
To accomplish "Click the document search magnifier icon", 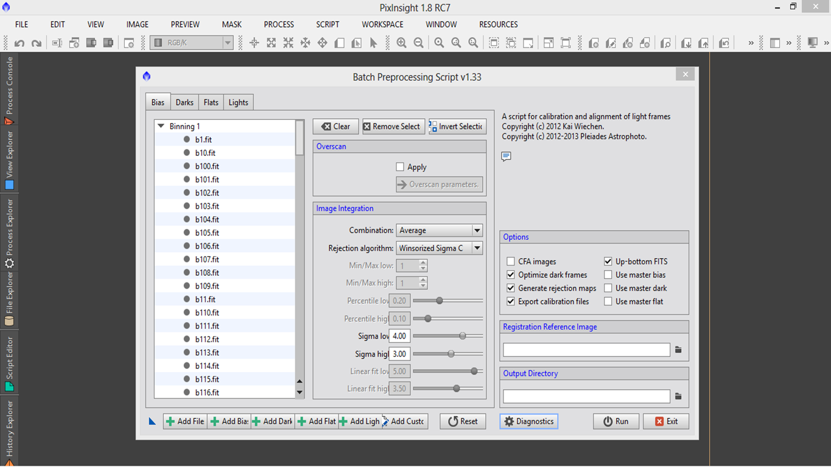I will 665,43.
